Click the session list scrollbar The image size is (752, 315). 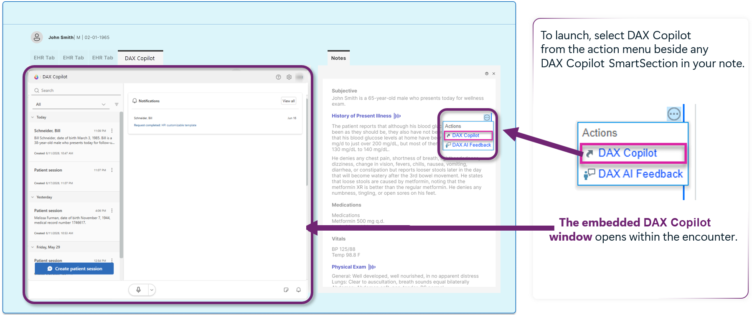[x=121, y=184]
